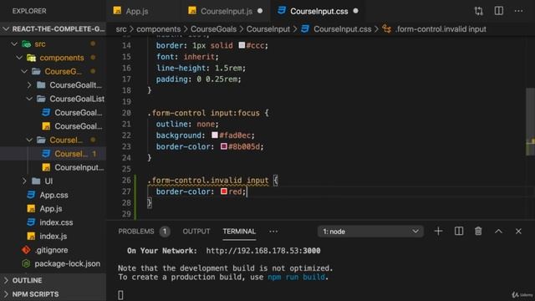Click breadcrumb segment 'CourseGoals'

(213, 29)
